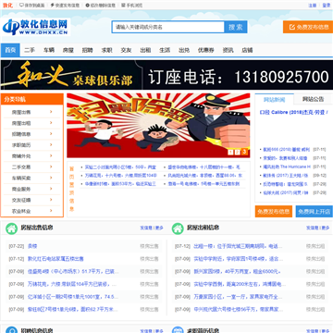The image size is (333, 333).
Task: Expand 车辆买卖 category arrow in sidebar
Action: (51, 178)
